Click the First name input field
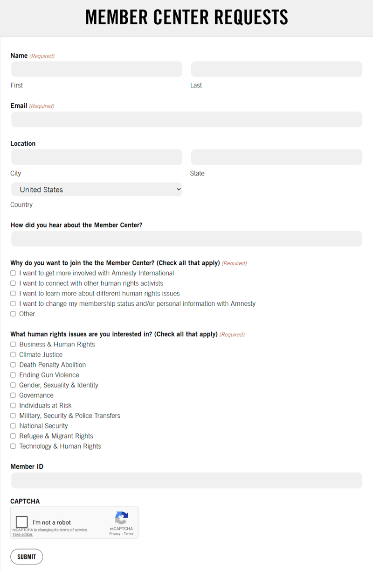This screenshot has width=373, height=571. (x=97, y=69)
